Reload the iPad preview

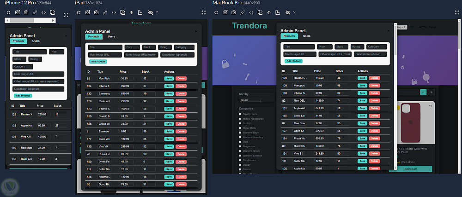coord(79,12)
